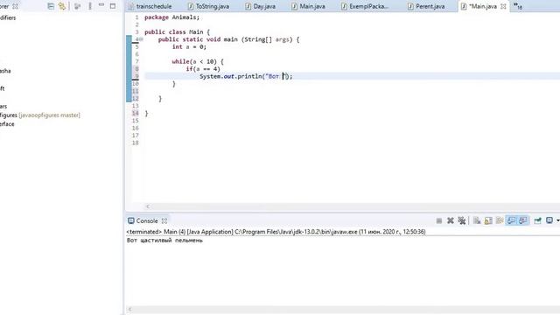Click inside the System.out.println statement

point(246,76)
